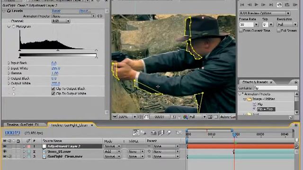Viewport: 303px width, 170px height.
Task: Toggle the title/action safe grid icon
Action: pyautogui.click(x=141, y=117)
